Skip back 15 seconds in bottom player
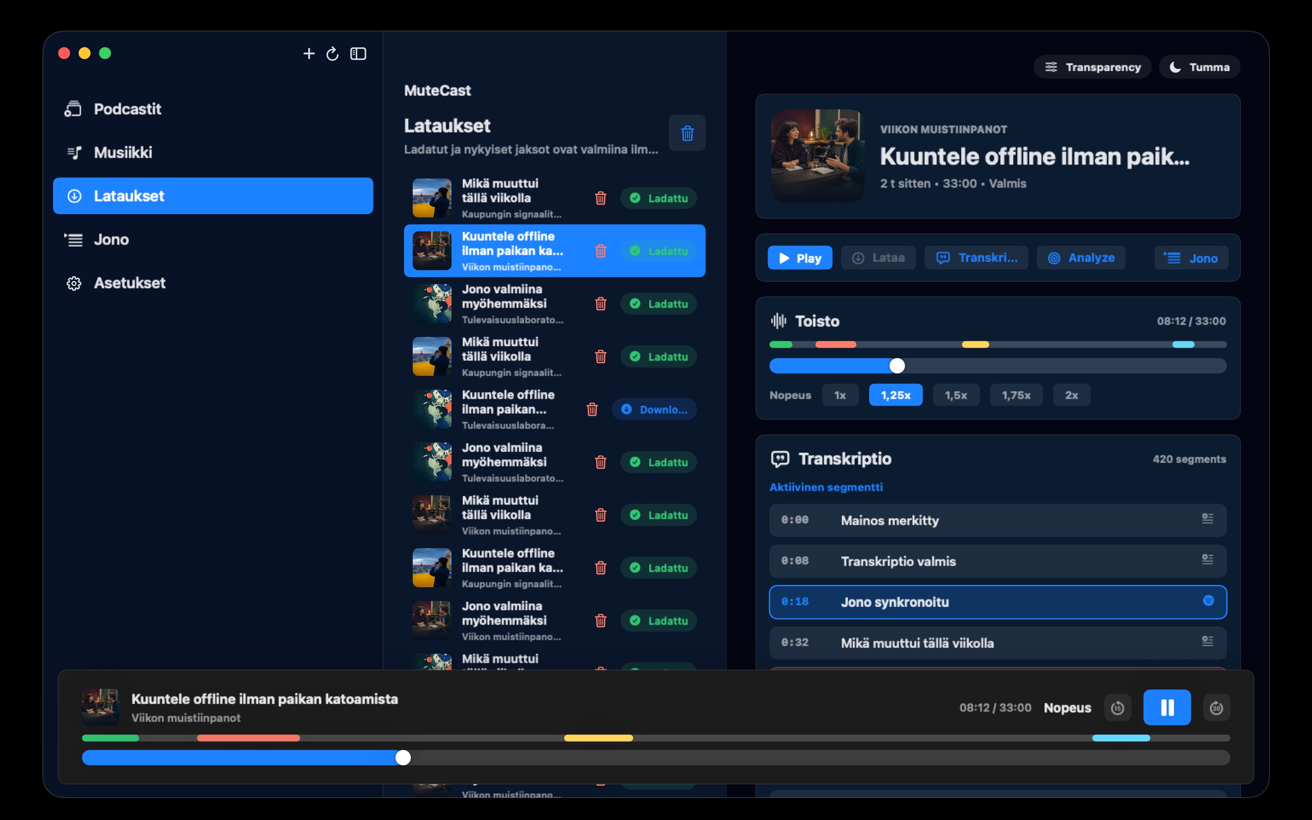The width and height of the screenshot is (1312, 820). tap(1117, 707)
